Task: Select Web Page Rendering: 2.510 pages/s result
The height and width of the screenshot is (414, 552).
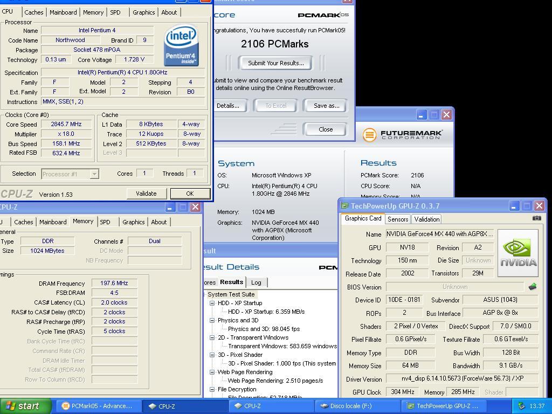Action: 275,381
